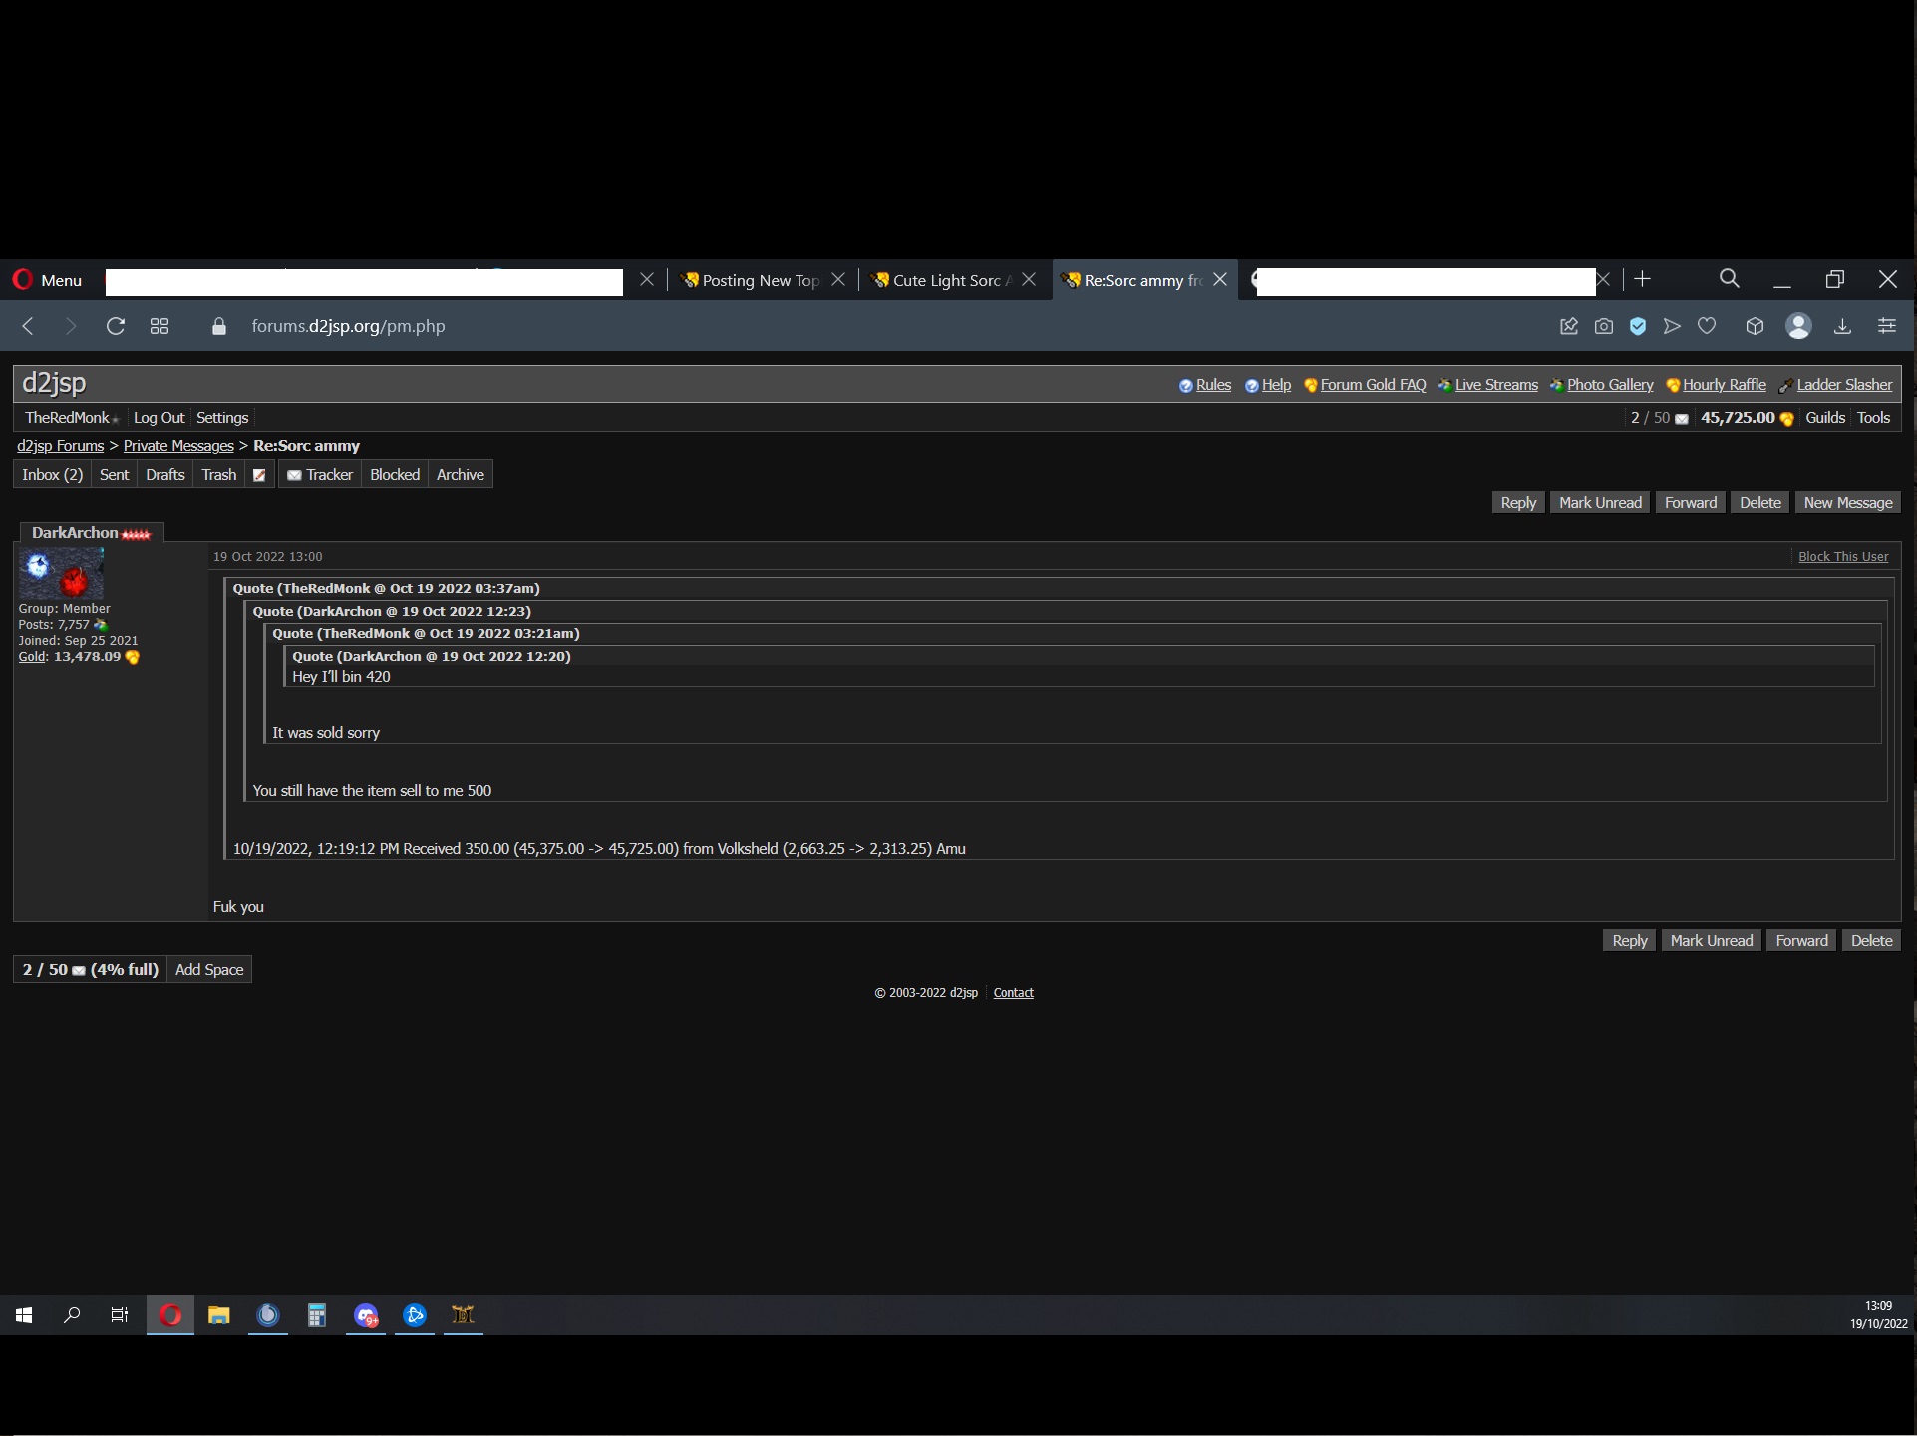
Task: Open the send arrow icon in toolbar
Action: [1672, 326]
